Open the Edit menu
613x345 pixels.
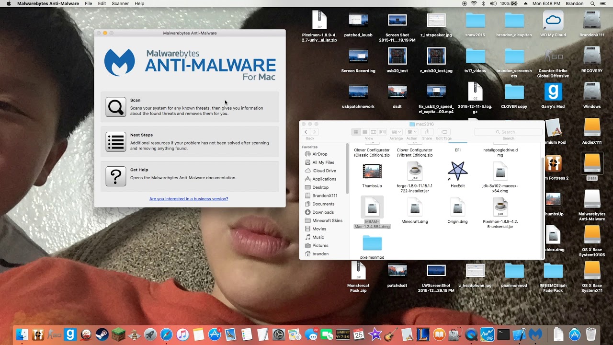pyautogui.click(x=102, y=3)
